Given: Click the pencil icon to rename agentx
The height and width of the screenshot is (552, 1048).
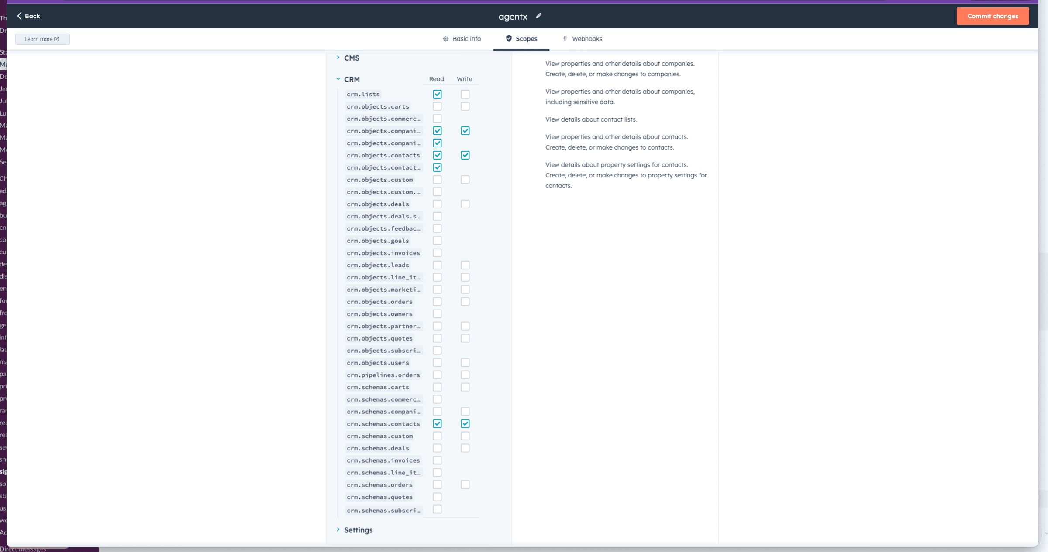Looking at the screenshot, I should [x=539, y=16].
